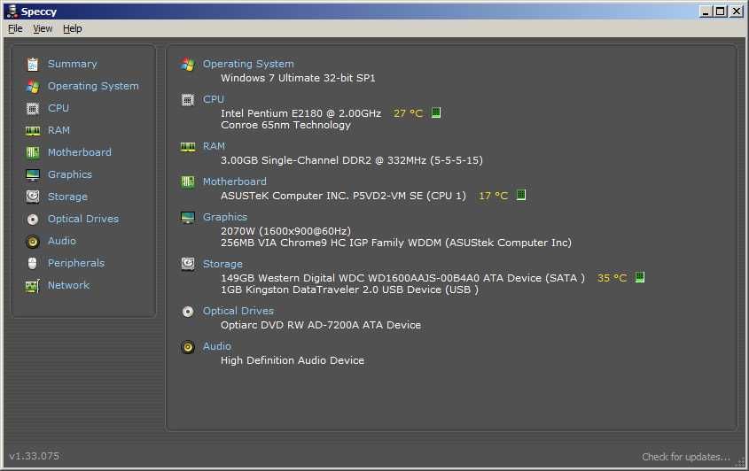Image resolution: width=749 pixels, height=471 pixels.
Task: Open the File menu
Action: 15,28
